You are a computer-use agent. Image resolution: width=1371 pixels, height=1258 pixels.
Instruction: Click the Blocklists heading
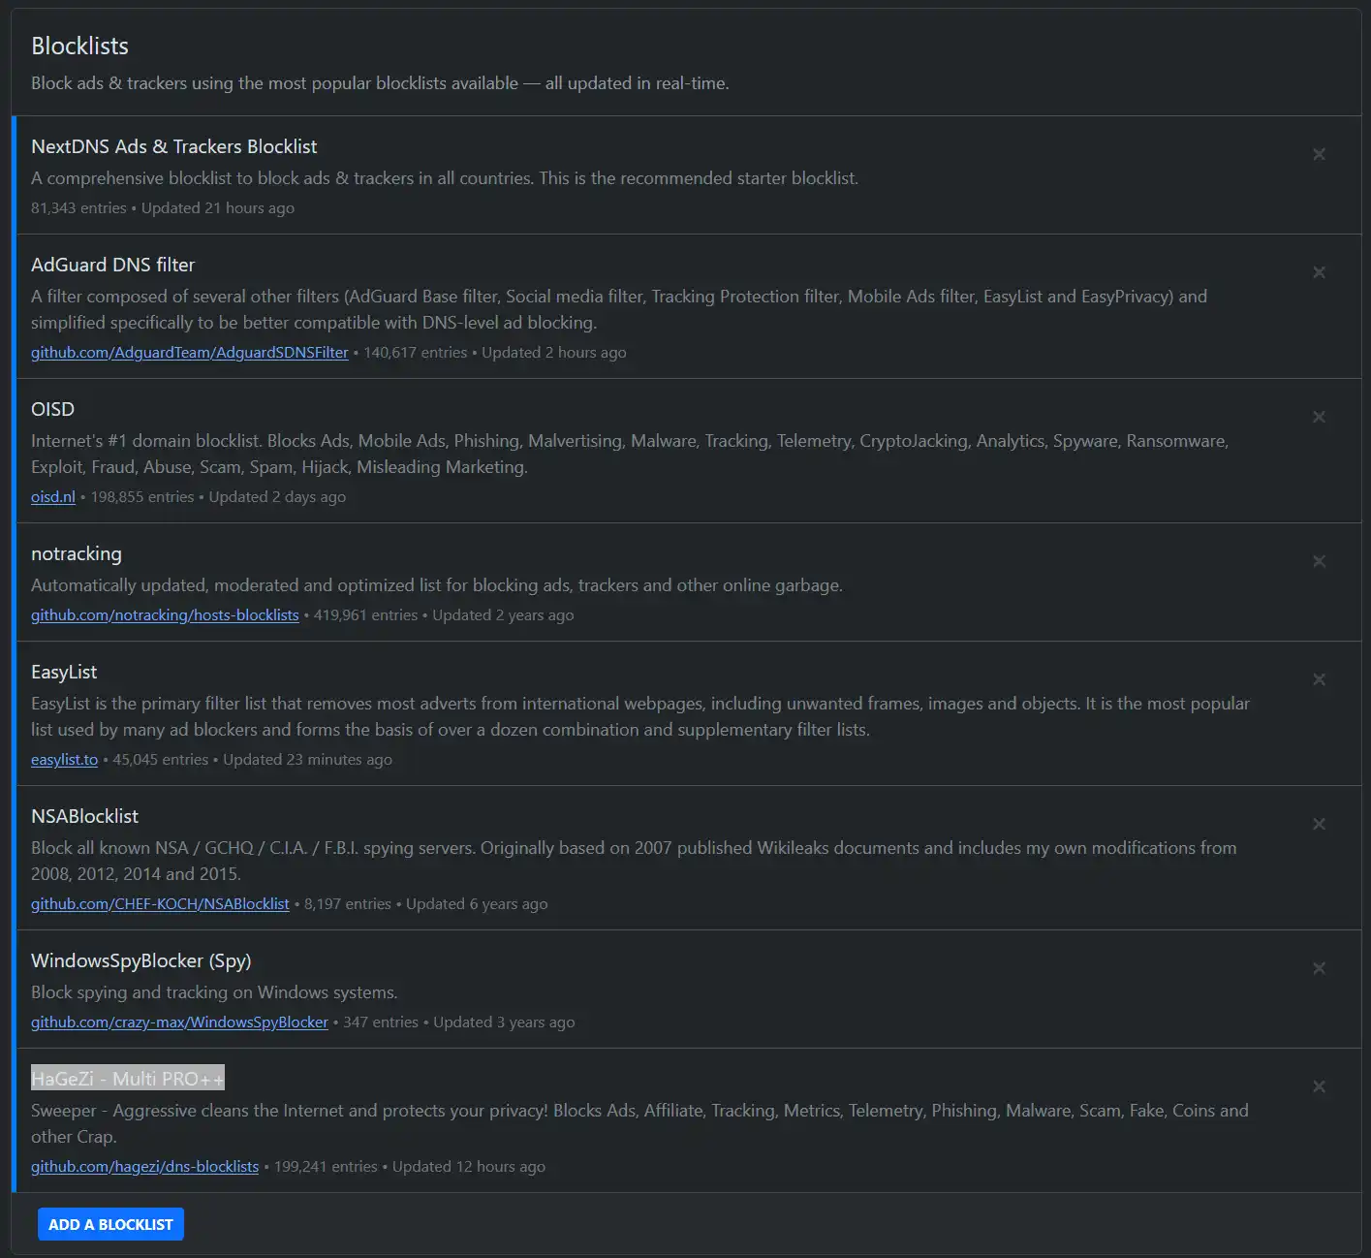point(79,46)
